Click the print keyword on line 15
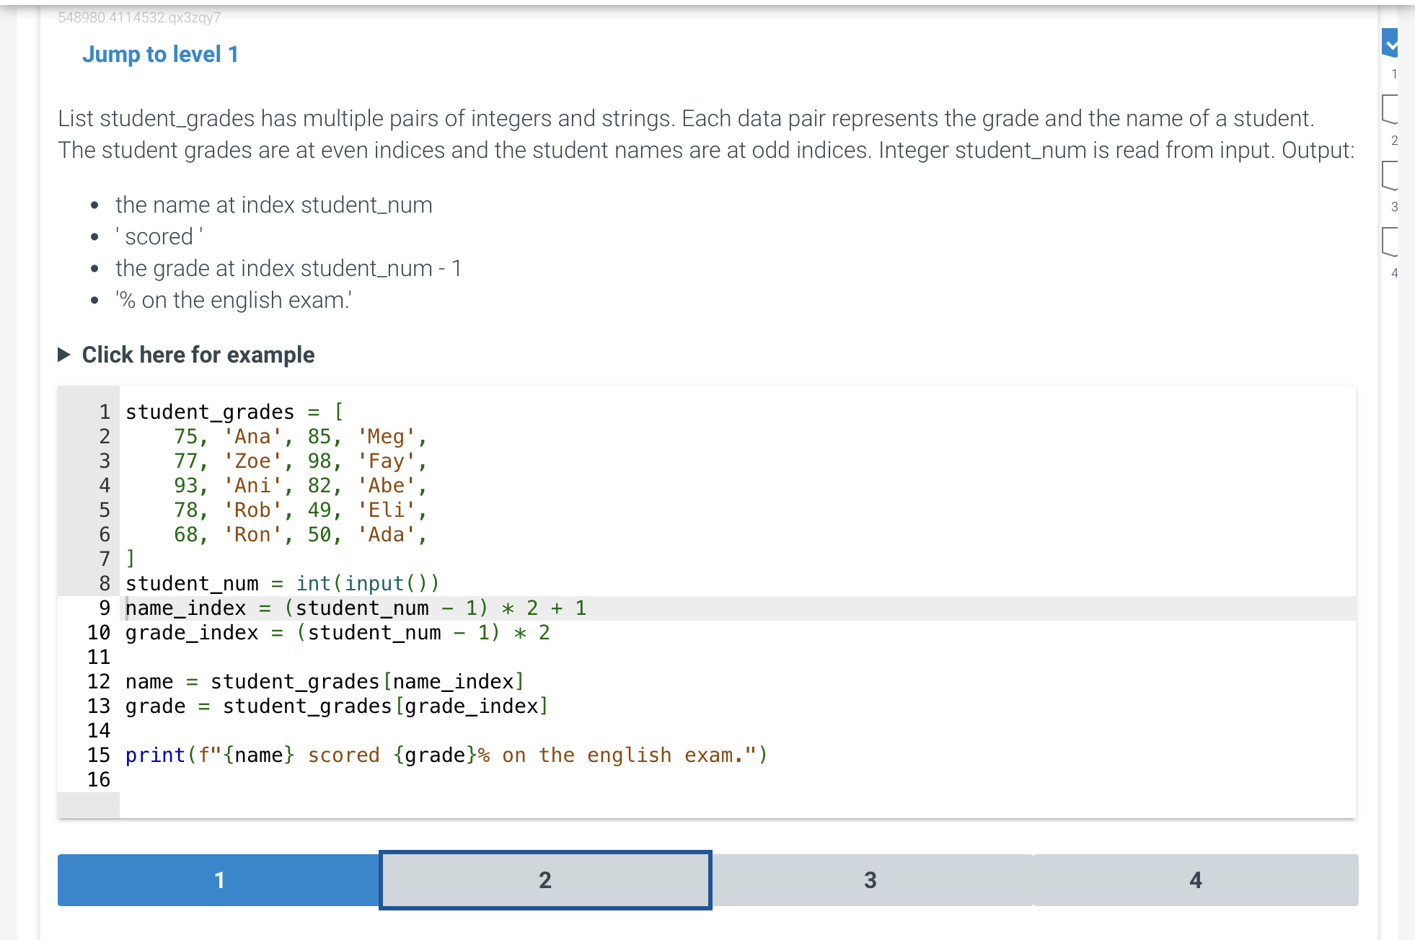Screen dimensions: 1415x940 155,755
